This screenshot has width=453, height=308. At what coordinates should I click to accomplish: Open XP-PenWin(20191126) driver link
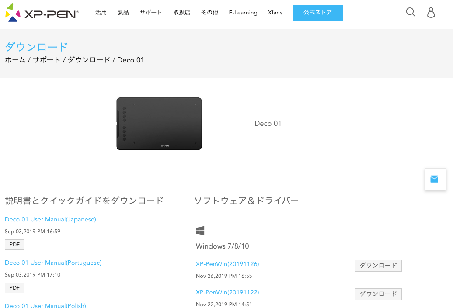pyautogui.click(x=227, y=264)
